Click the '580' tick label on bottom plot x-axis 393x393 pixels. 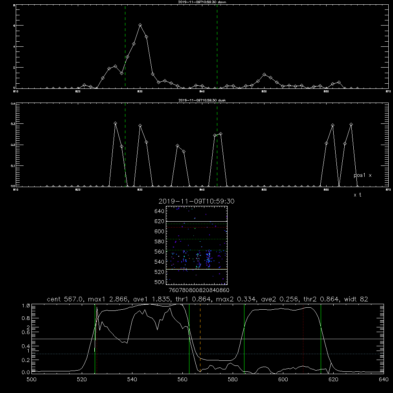click(x=233, y=380)
